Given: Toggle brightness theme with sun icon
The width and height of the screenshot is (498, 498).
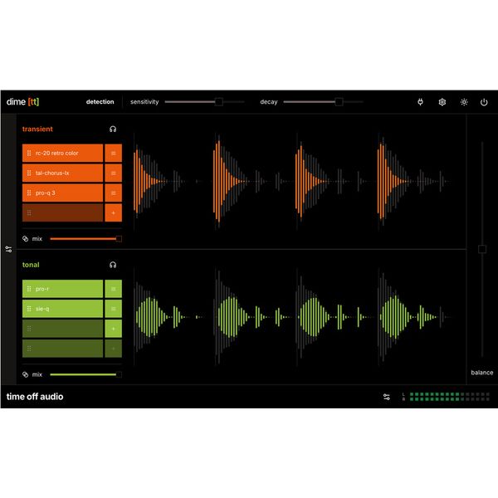Looking at the screenshot, I should tap(464, 102).
